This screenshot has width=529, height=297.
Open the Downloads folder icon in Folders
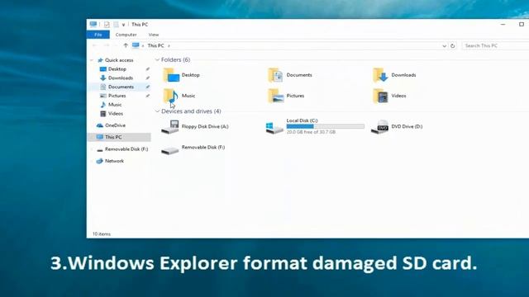pos(380,75)
